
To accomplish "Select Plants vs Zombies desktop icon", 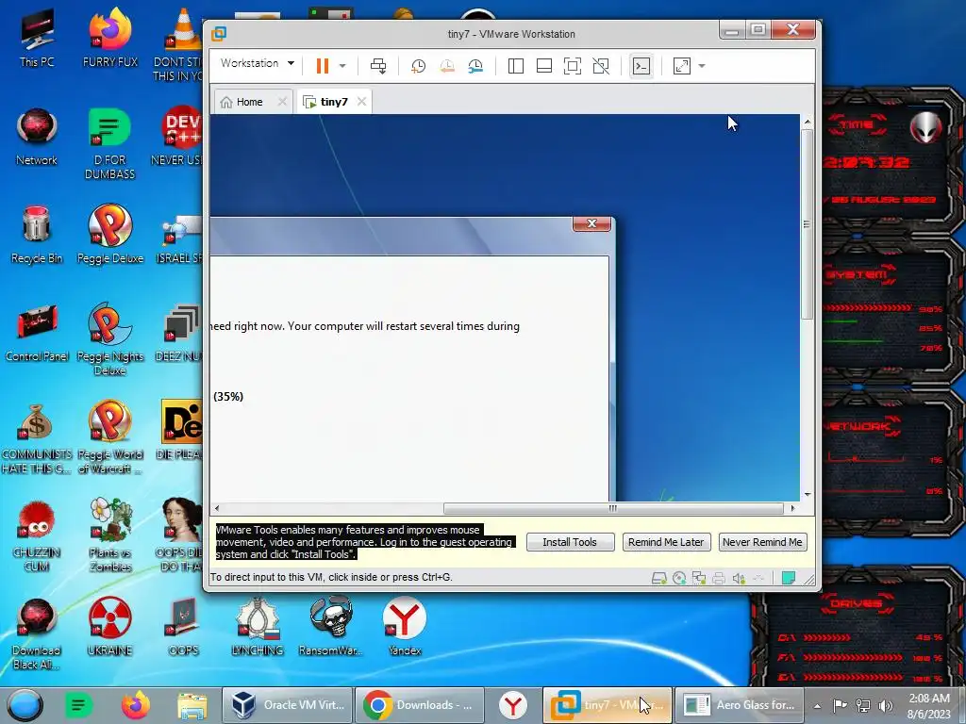I will [110, 535].
